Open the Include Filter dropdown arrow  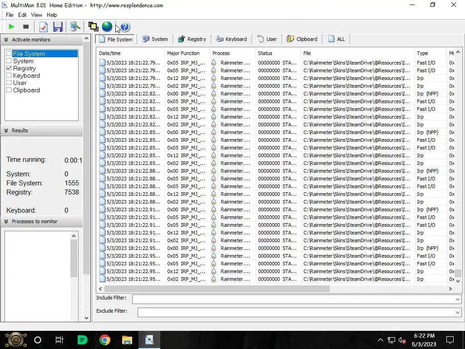[458, 299]
